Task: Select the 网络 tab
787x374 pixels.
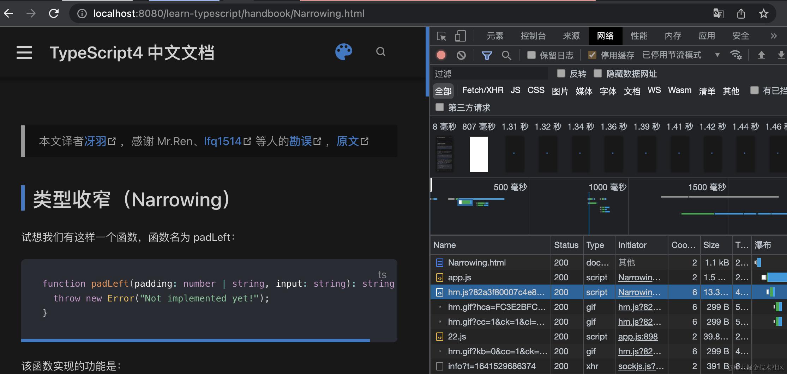Action: (605, 36)
